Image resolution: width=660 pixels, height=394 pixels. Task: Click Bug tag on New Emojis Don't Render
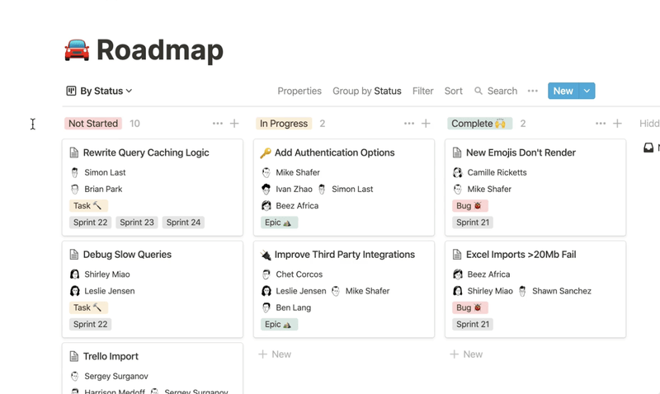tap(470, 205)
